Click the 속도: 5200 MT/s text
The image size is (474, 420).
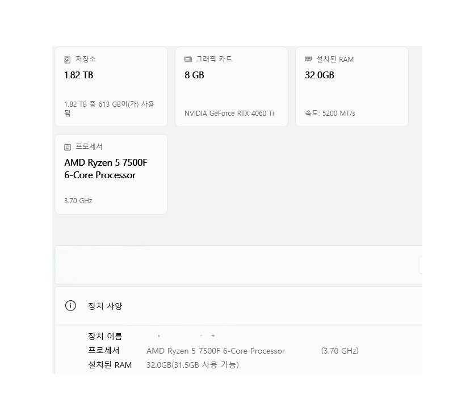pyautogui.click(x=330, y=113)
